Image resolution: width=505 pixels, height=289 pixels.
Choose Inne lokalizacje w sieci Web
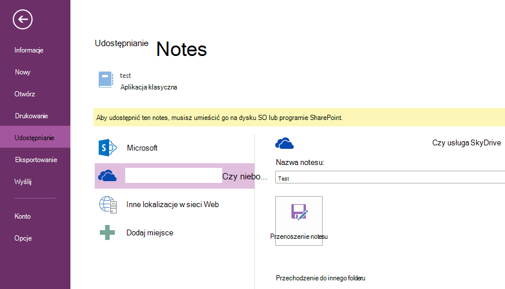(x=173, y=204)
